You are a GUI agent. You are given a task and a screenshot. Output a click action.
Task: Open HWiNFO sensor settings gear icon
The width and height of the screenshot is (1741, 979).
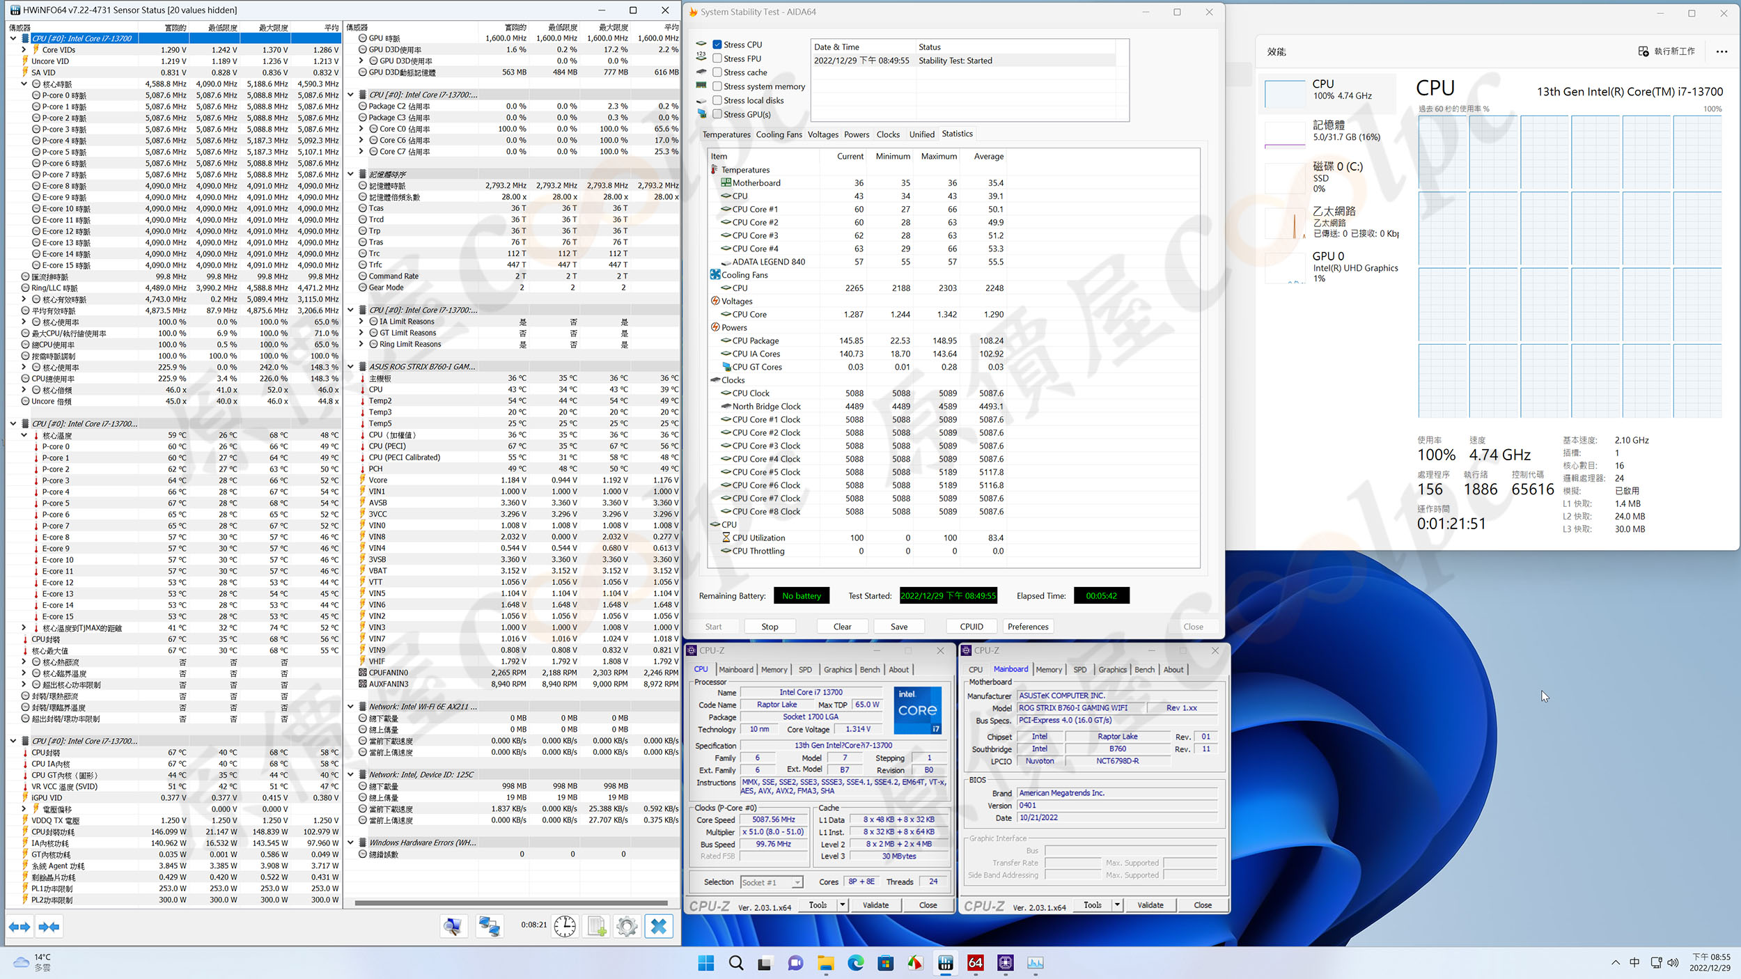click(627, 926)
